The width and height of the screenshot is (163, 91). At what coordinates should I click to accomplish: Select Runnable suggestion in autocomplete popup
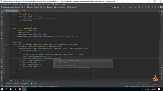tap(82, 61)
